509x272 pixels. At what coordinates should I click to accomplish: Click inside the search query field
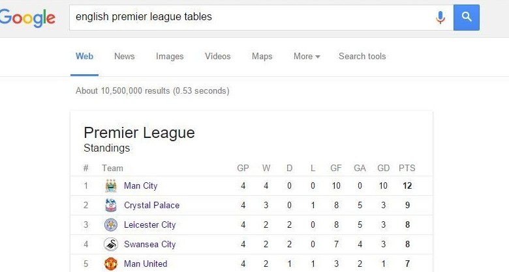click(252, 18)
